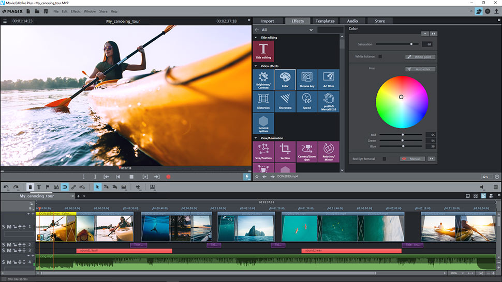Mute track 1 with the M button
This screenshot has height=282, width=502.
click(9, 227)
